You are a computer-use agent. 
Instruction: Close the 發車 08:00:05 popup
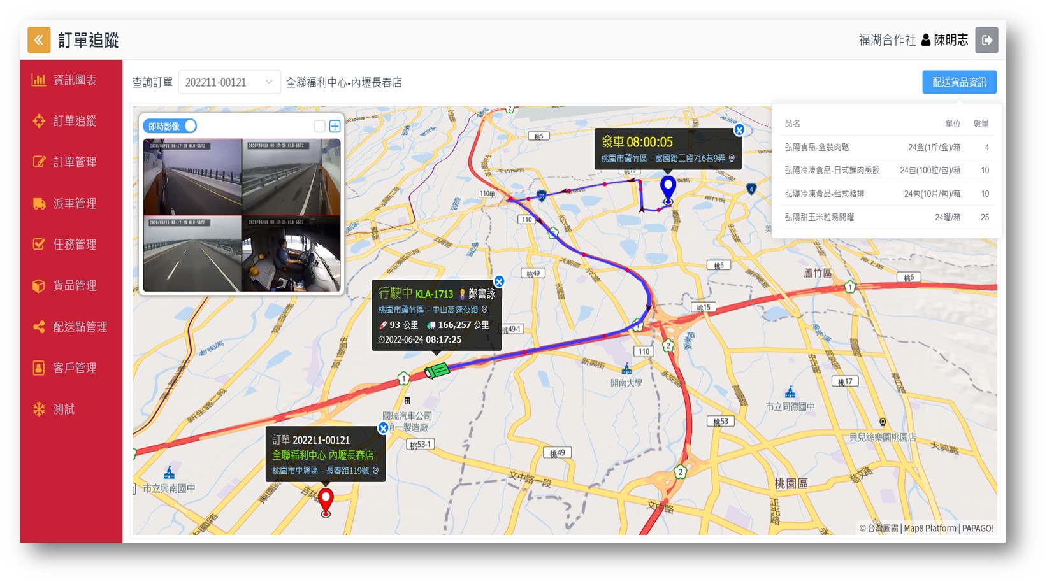[739, 130]
